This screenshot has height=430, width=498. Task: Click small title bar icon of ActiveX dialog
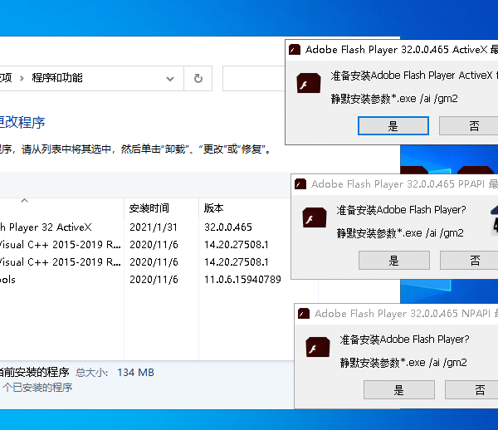[295, 50]
